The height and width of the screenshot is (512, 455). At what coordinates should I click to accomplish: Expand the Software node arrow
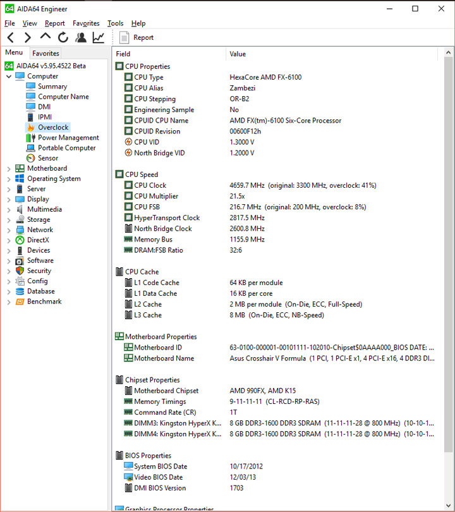[x=9, y=261]
